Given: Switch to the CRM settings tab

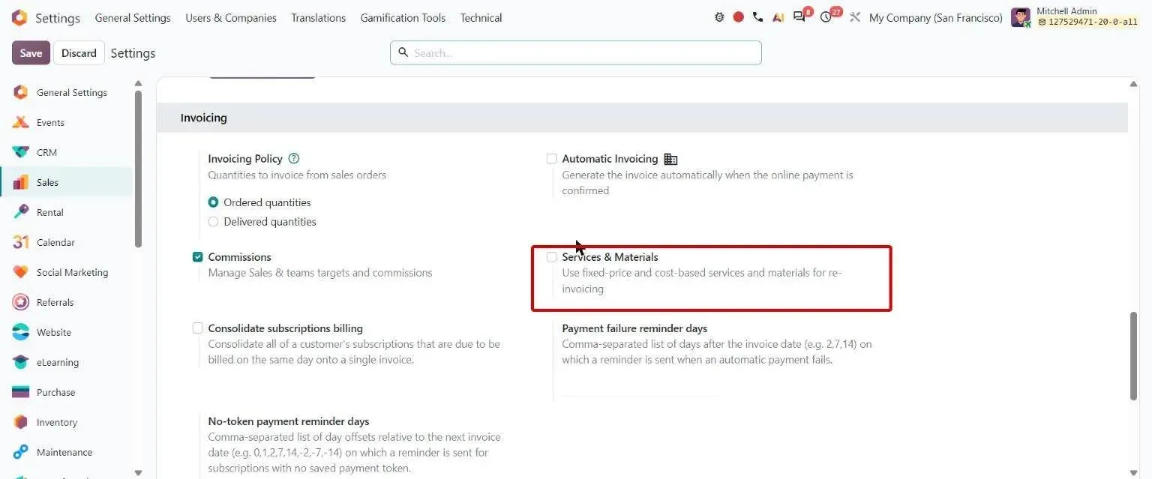Looking at the screenshot, I should coord(66,152).
